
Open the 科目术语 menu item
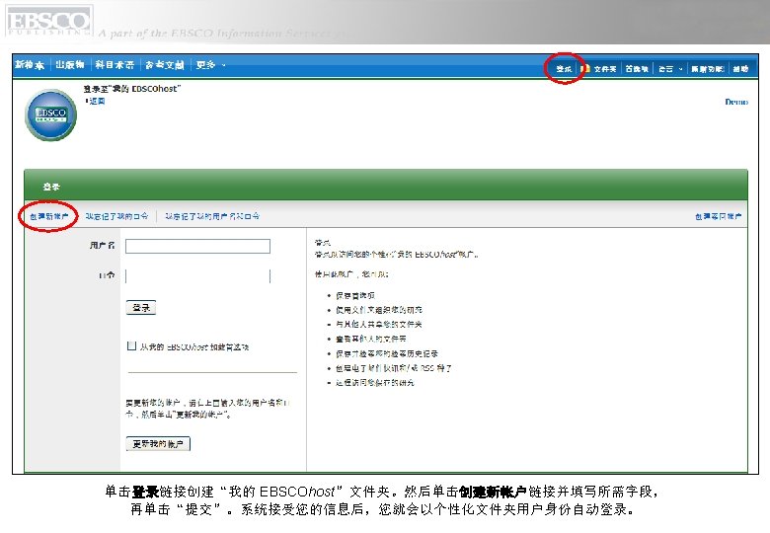click(115, 64)
